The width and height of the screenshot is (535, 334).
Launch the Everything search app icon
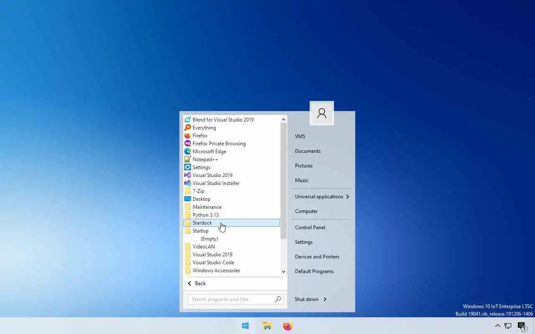coord(188,128)
